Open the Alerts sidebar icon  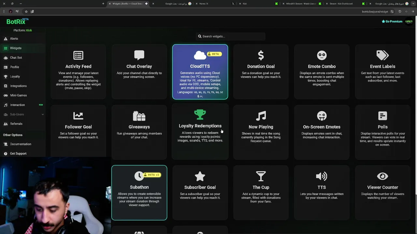click(6, 39)
